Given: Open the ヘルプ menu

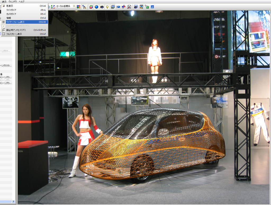Looking at the screenshot, I should (x=21, y=2).
